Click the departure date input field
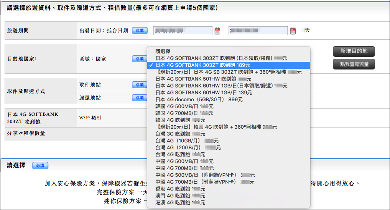 (x=183, y=31)
